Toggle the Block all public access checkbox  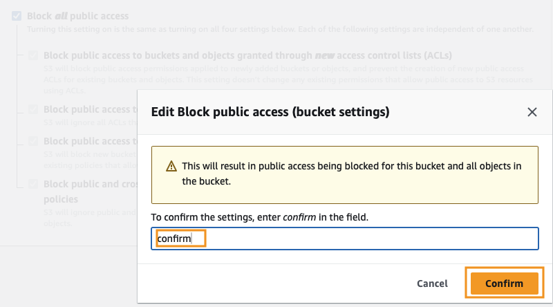(x=17, y=16)
